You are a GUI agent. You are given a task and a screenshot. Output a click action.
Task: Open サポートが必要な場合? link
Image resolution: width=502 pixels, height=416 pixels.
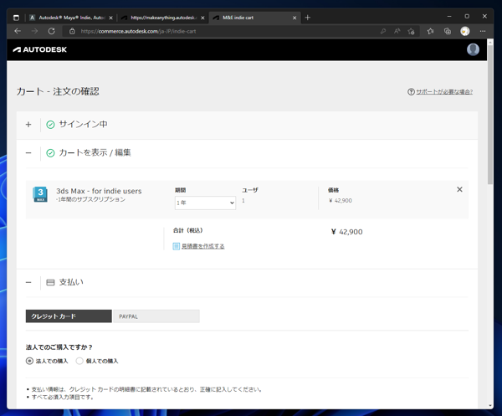[444, 92]
